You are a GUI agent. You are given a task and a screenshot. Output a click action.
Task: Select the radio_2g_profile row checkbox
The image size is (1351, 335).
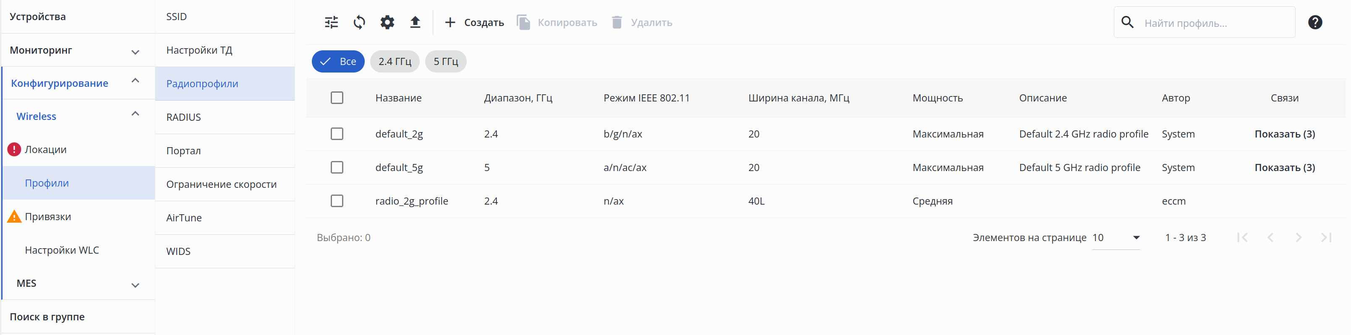pos(337,201)
